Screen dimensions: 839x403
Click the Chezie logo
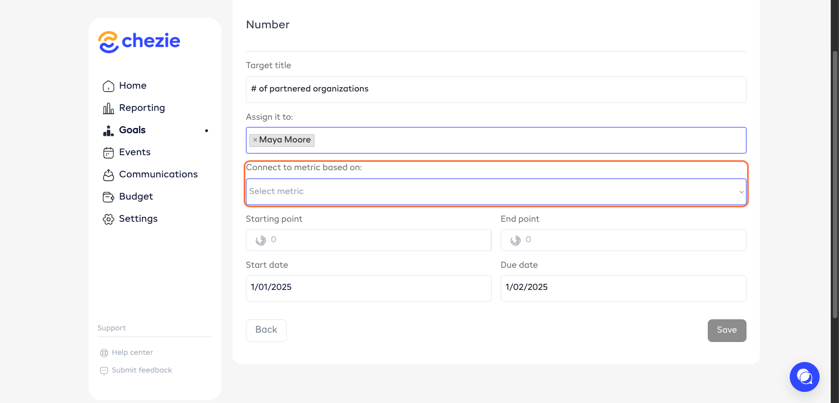(139, 42)
